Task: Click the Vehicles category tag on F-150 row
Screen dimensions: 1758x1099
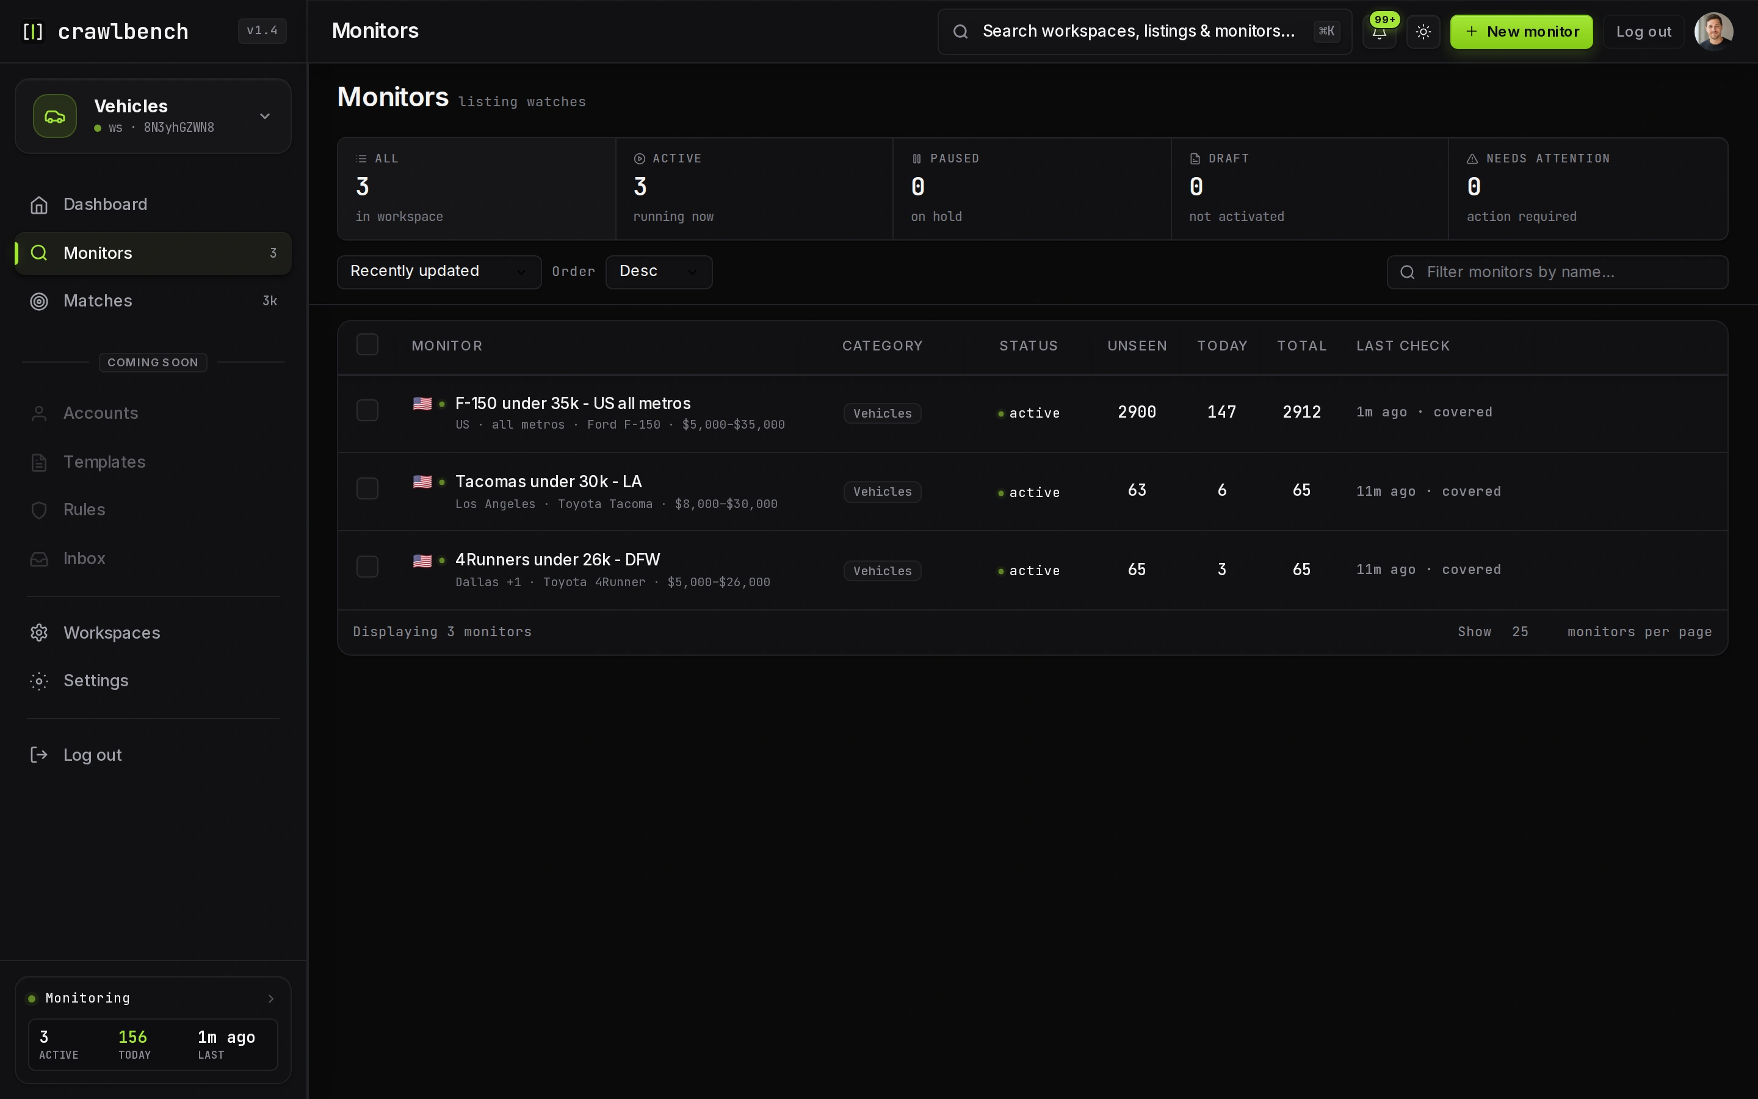Action: tap(882, 413)
